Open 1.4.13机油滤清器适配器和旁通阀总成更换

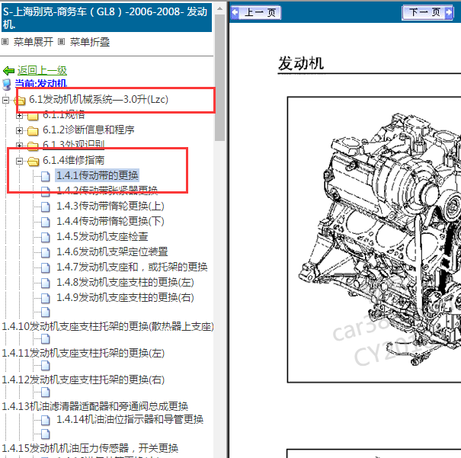(95, 406)
